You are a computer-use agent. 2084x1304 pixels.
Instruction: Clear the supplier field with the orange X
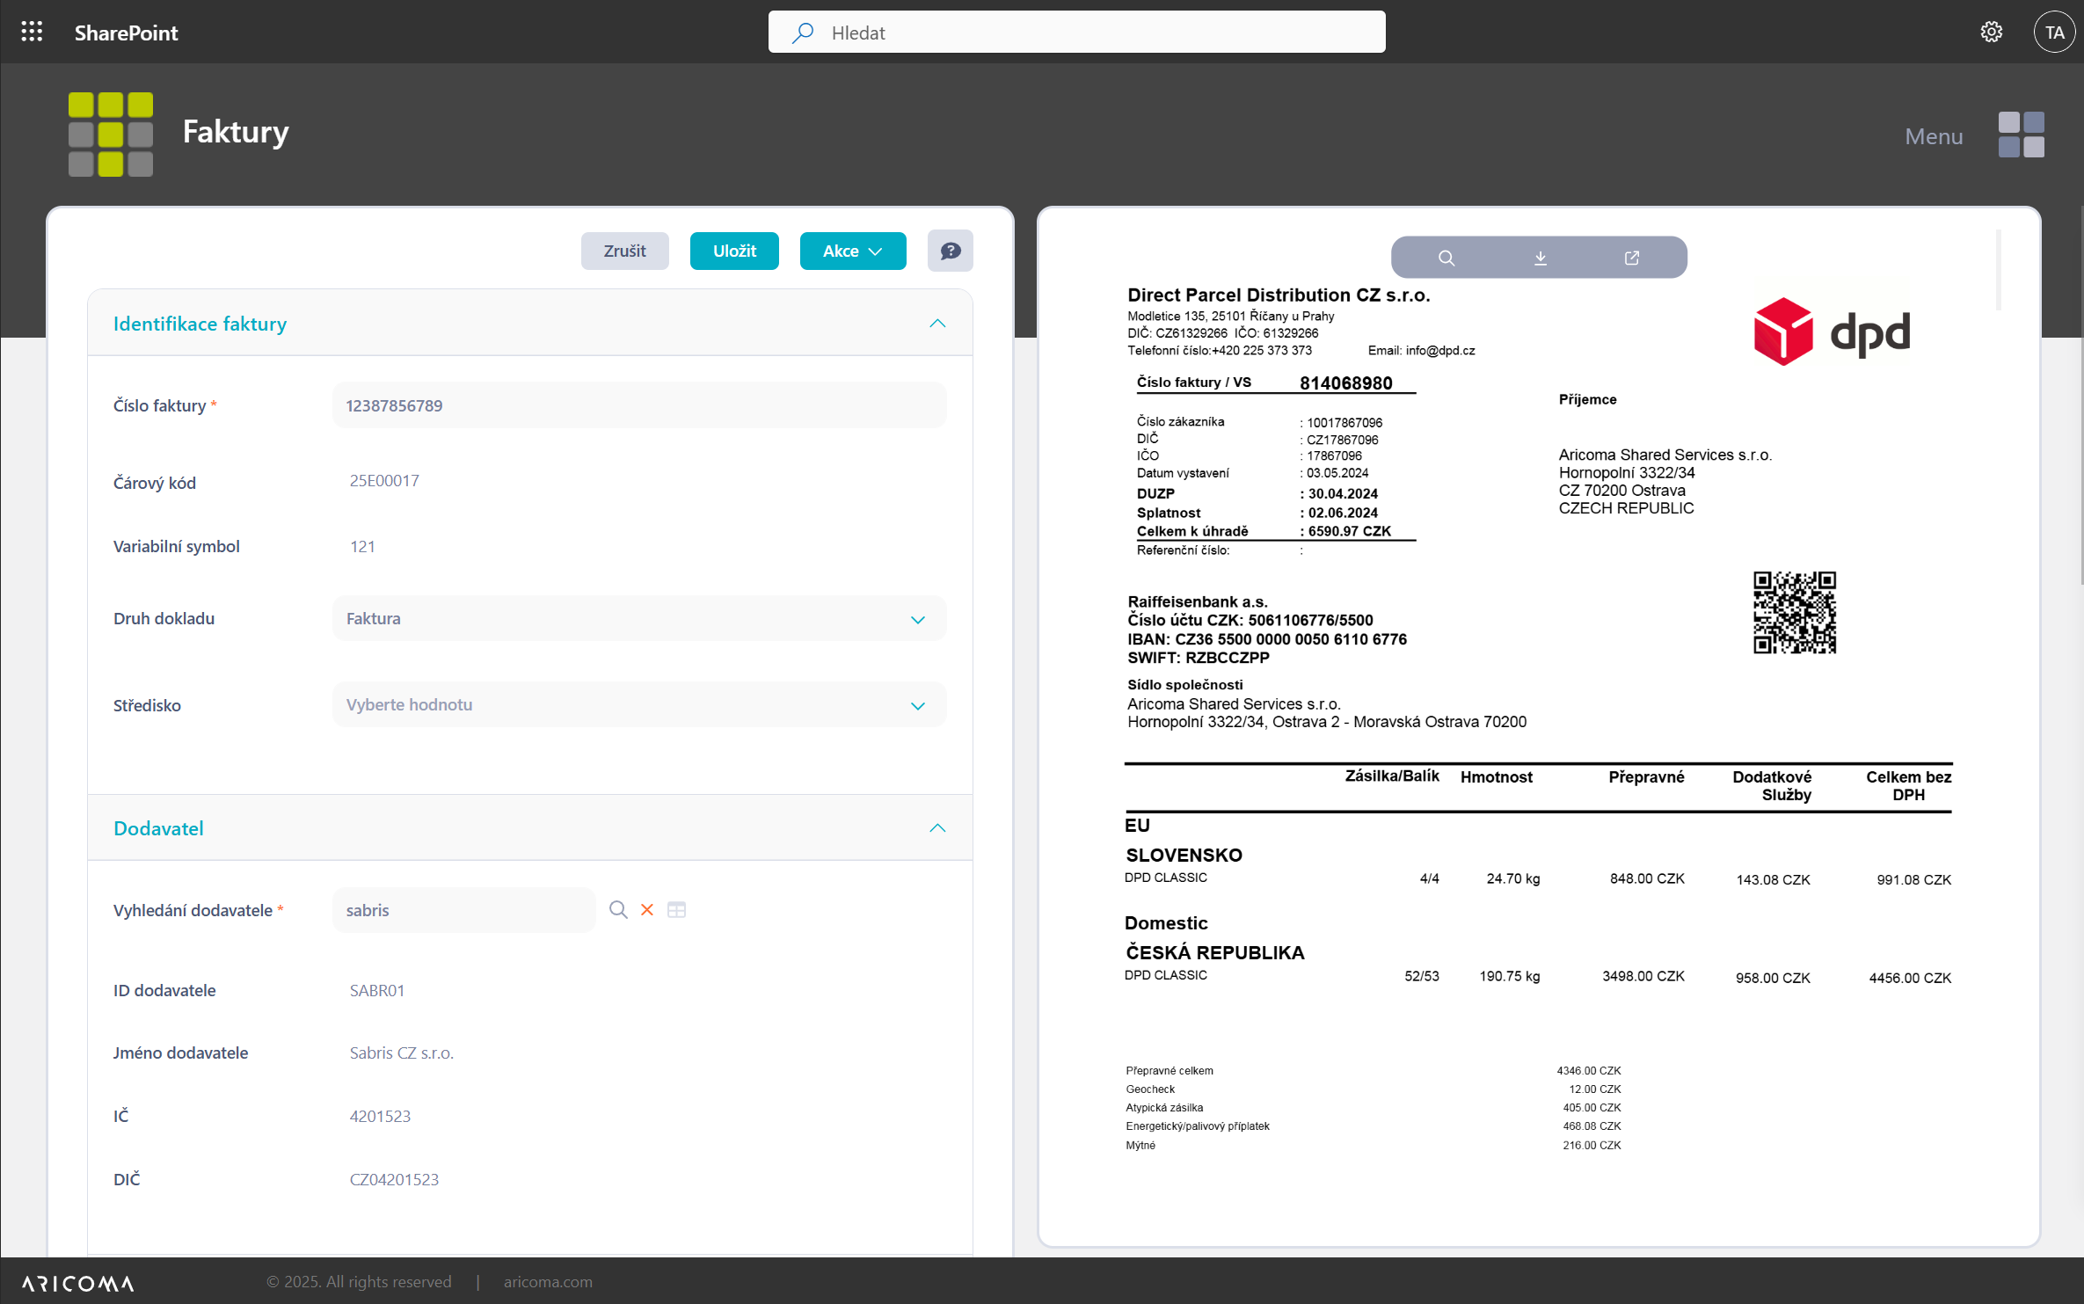tap(647, 910)
